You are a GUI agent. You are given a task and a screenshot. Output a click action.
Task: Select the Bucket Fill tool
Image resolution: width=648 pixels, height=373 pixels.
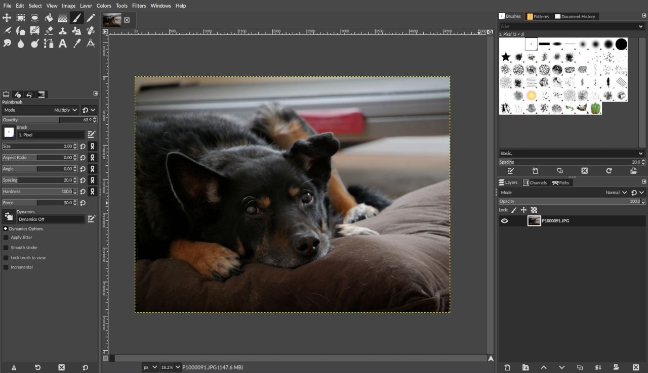[x=49, y=18]
